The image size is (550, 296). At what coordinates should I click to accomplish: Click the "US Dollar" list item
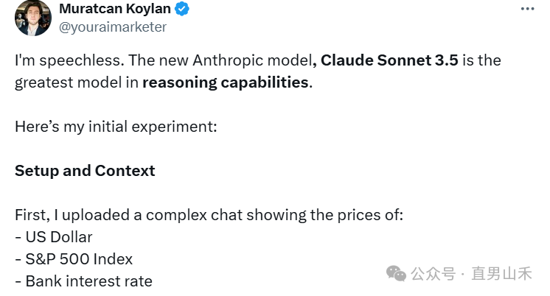(59, 237)
